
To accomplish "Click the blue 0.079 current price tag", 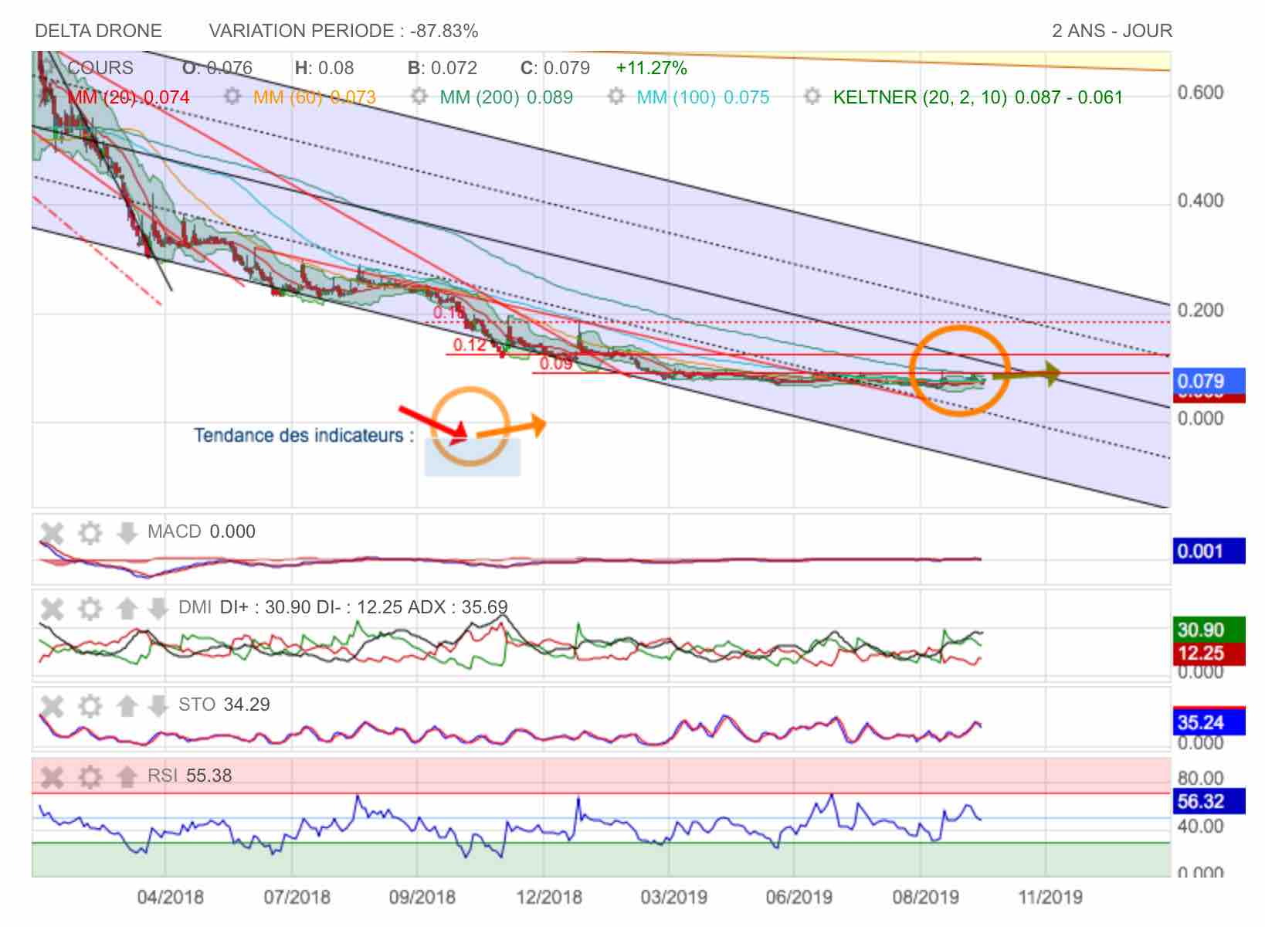I will tap(1209, 381).
